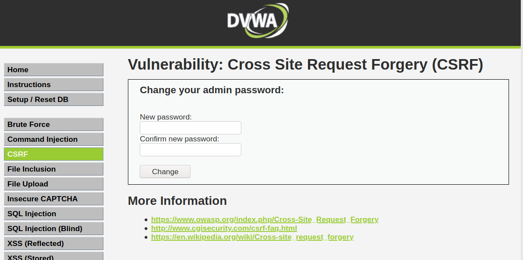This screenshot has height=260, width=523.
Task: Click the DVWA logo at the top
Action: pyautogui.click(x=258, y=20)
